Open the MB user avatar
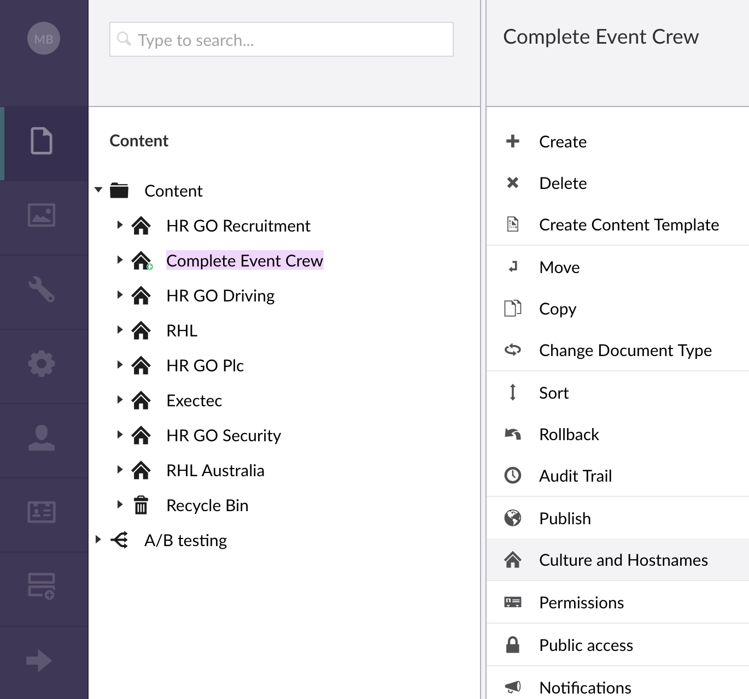Viewport: 749px width, 699px height. (44, 38)
